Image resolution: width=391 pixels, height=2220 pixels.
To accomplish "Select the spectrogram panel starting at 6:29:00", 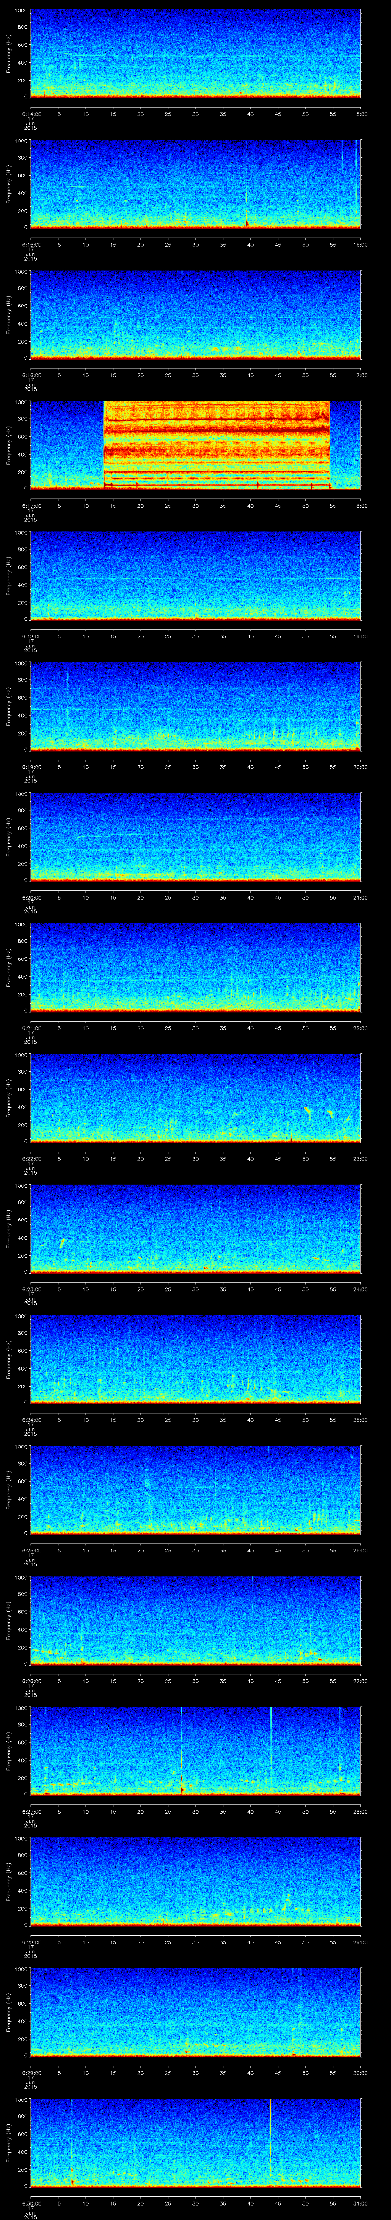I will tap(195, 2012).
